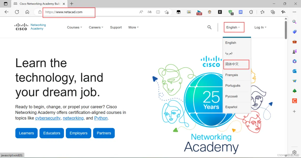Click the scrollbar up arrow

(286, 19)
